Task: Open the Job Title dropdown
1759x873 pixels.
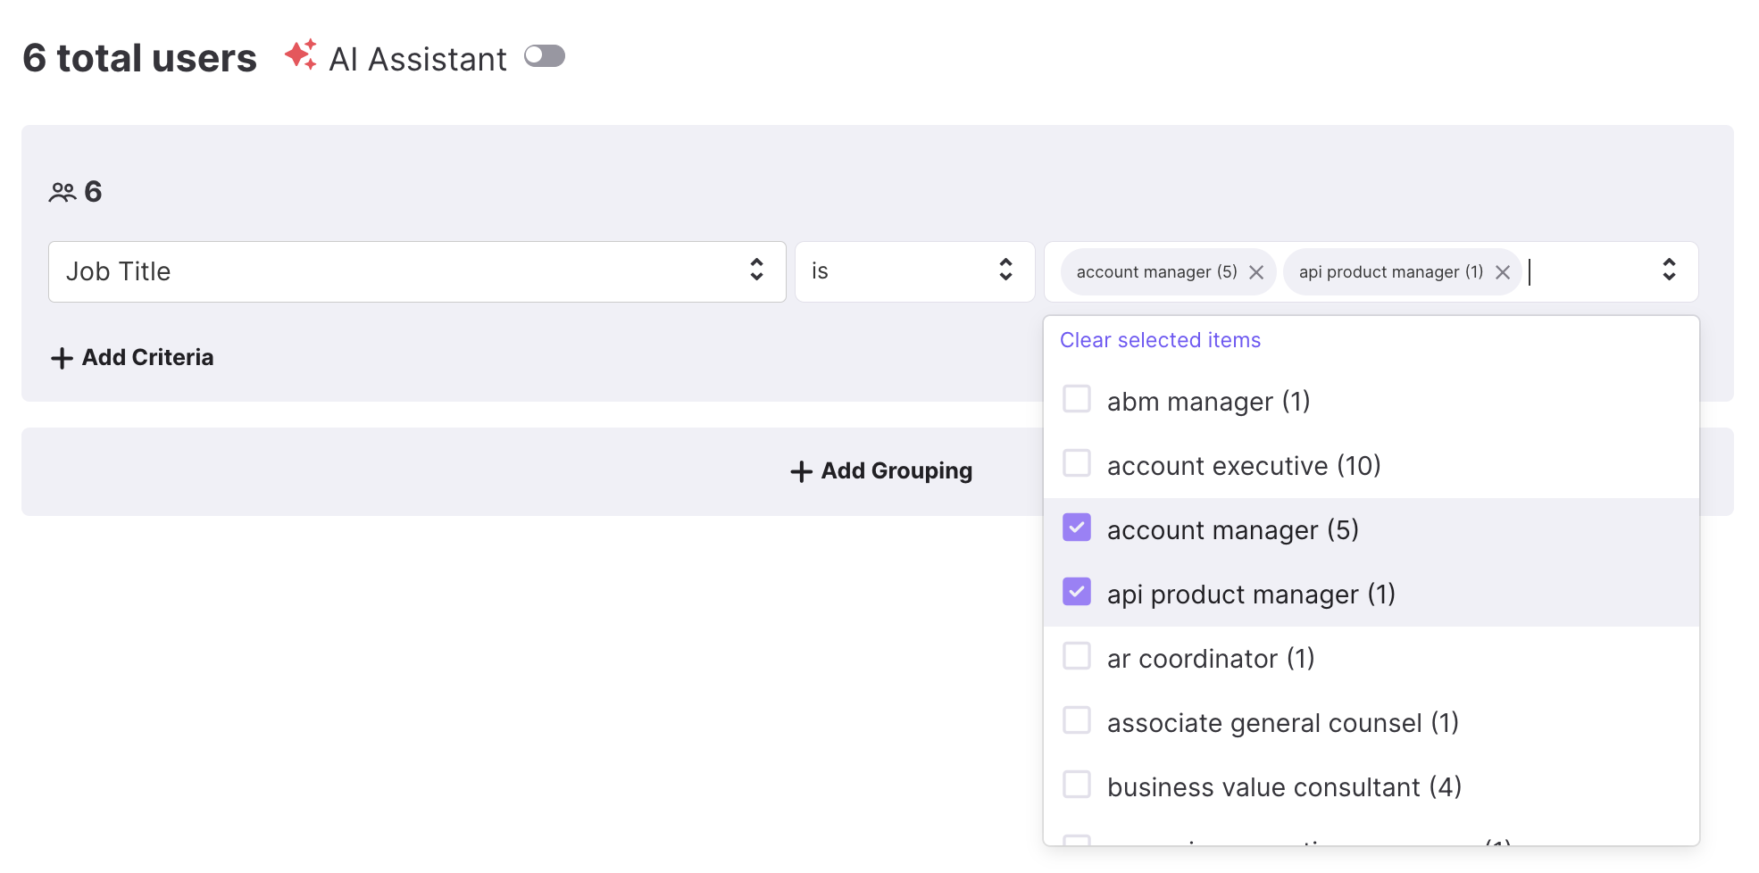Action: click(417, 271)
